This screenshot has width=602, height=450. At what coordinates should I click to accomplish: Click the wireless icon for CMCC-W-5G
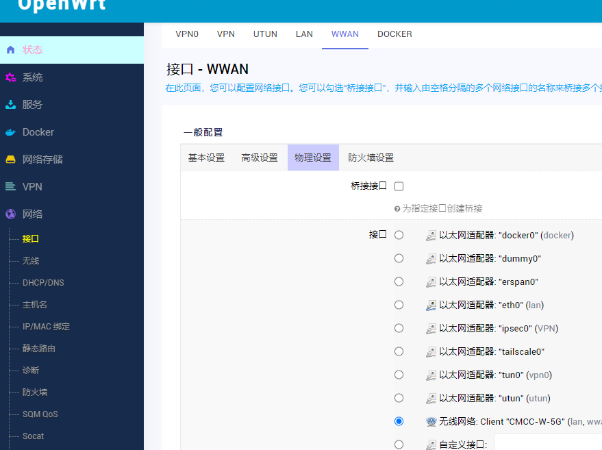pos(431,422)
